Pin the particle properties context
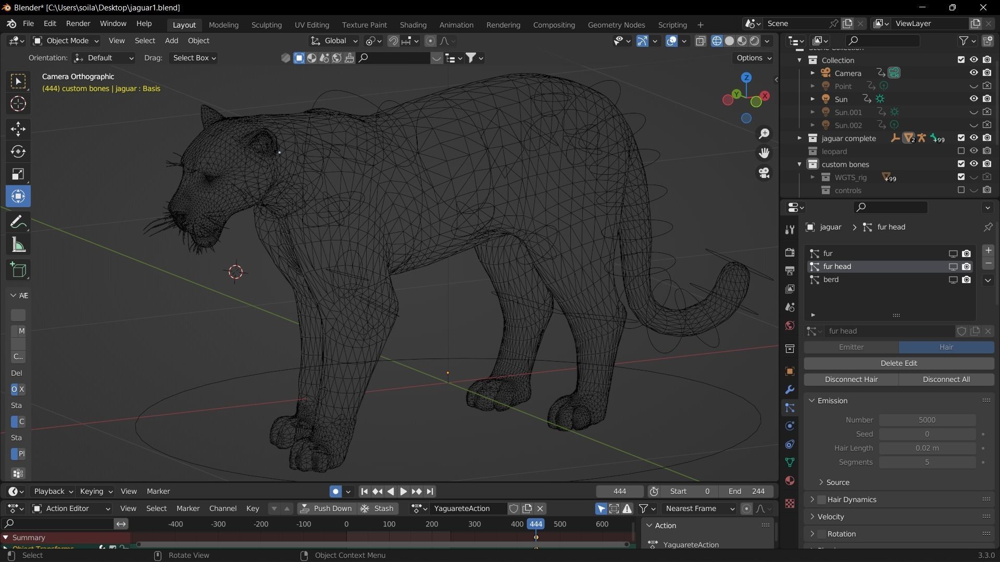The width and height of the screenshot is (1000, 562). point(988,227)
